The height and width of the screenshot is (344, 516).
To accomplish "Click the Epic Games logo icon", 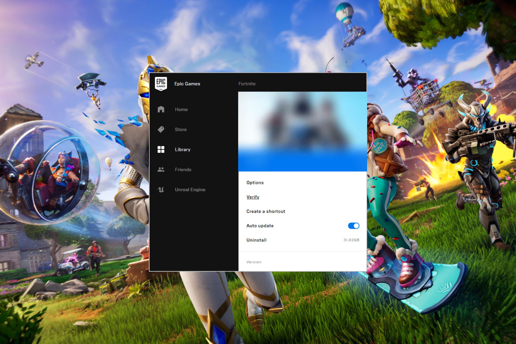I will click(x=161, y=84).
